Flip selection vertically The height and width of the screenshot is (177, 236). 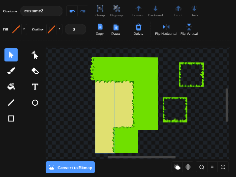click(189, 29)
